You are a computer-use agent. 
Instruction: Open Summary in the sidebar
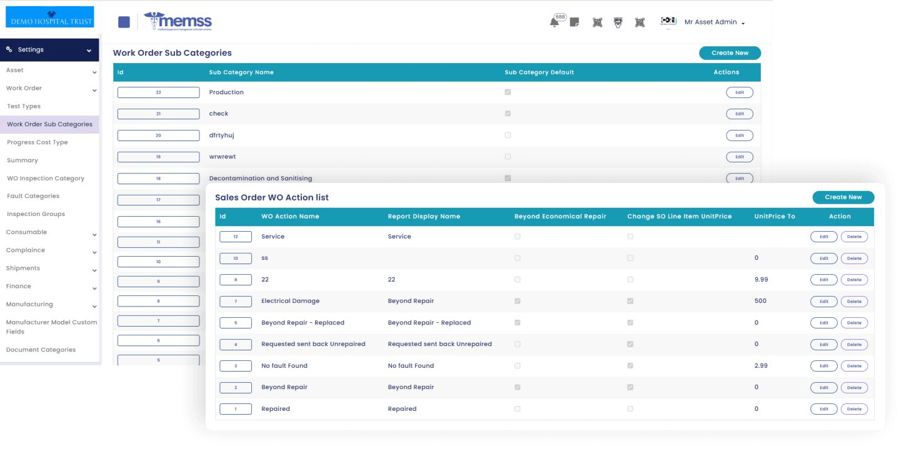pyautogui.click(x=23, y=160)
